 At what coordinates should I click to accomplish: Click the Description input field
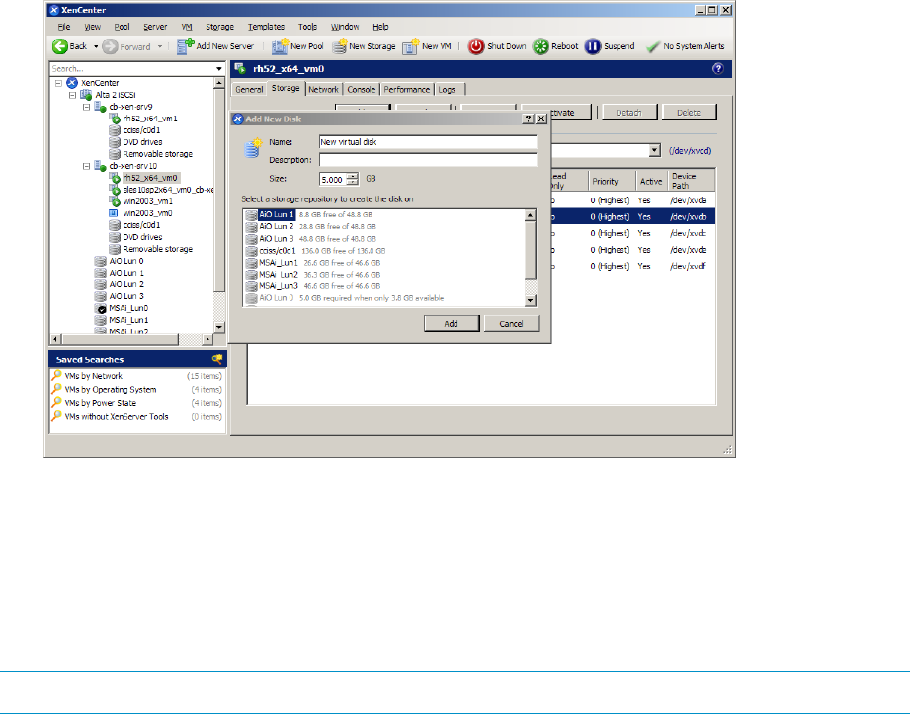(428, 160)
